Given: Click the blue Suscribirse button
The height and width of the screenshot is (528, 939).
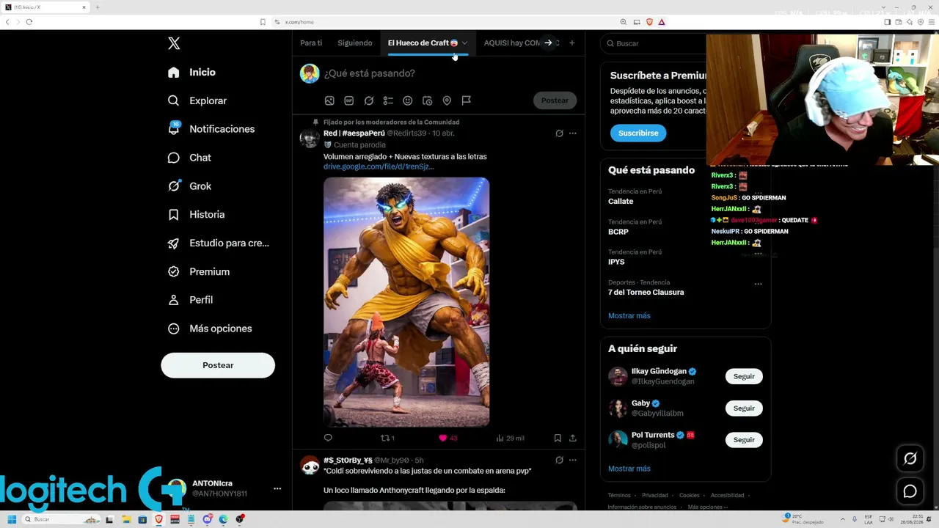Looking at the screenshot, I should click(x=638, y=133).
